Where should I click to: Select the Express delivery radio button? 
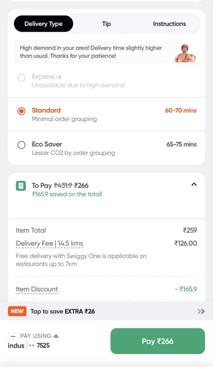click(21, 78)
